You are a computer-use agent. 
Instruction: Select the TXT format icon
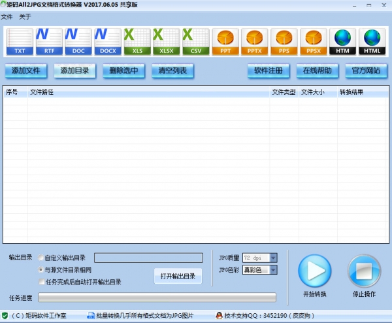[20, 42]
